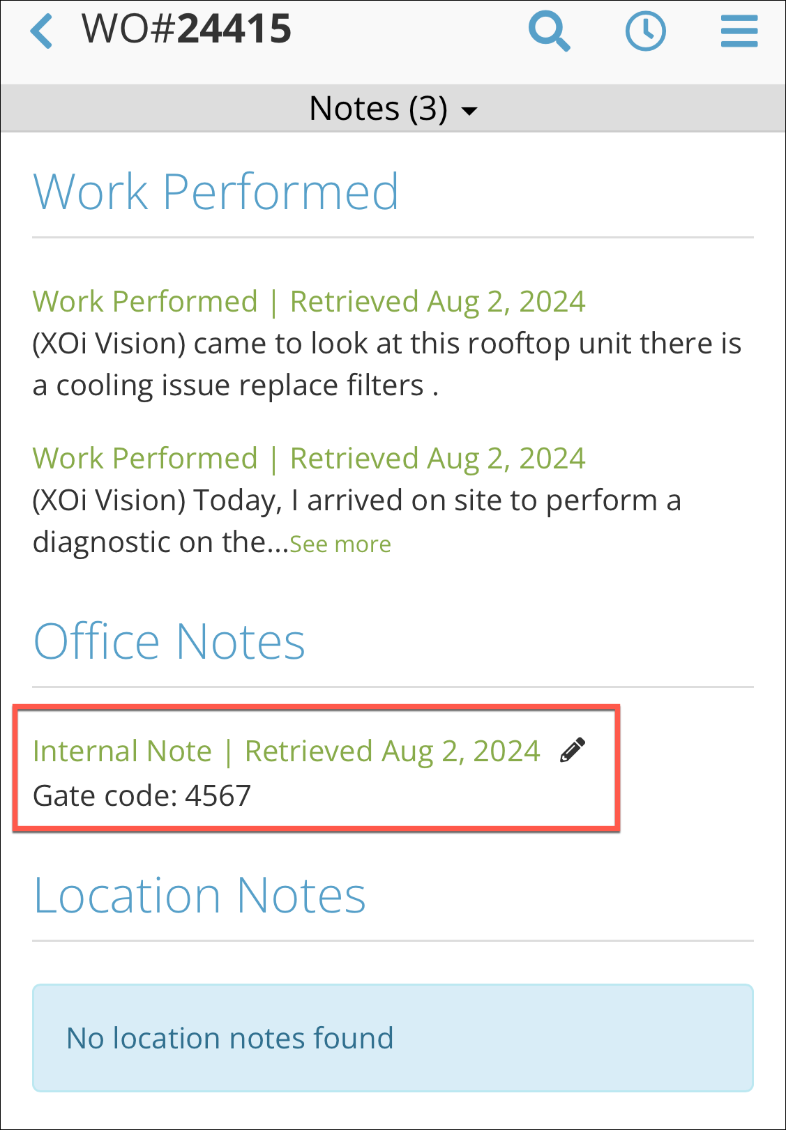This screenshot has height=1130, width=786.
Task: Open the second Work Performed note header
Action: 309,459
